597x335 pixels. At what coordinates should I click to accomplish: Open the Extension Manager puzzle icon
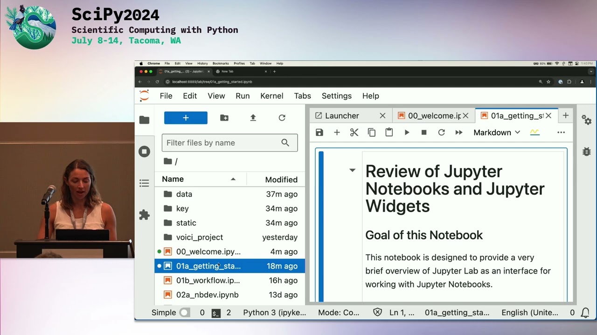coord(144,215)
